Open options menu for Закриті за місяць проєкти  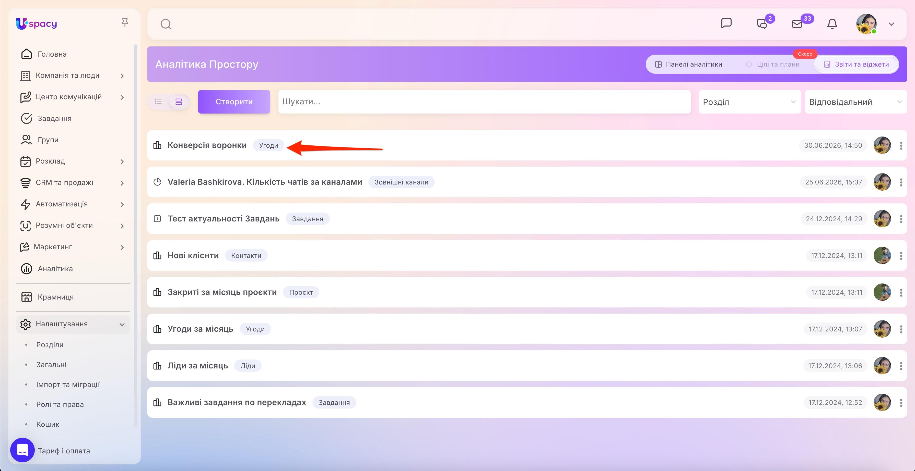[x=901, y=292]
